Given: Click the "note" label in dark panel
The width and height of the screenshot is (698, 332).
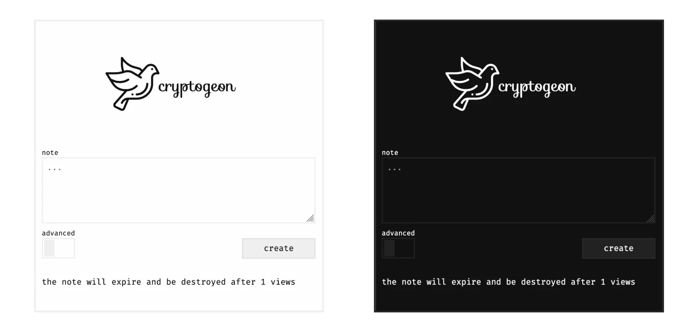Looking at the screenshot, I should 390,153.
